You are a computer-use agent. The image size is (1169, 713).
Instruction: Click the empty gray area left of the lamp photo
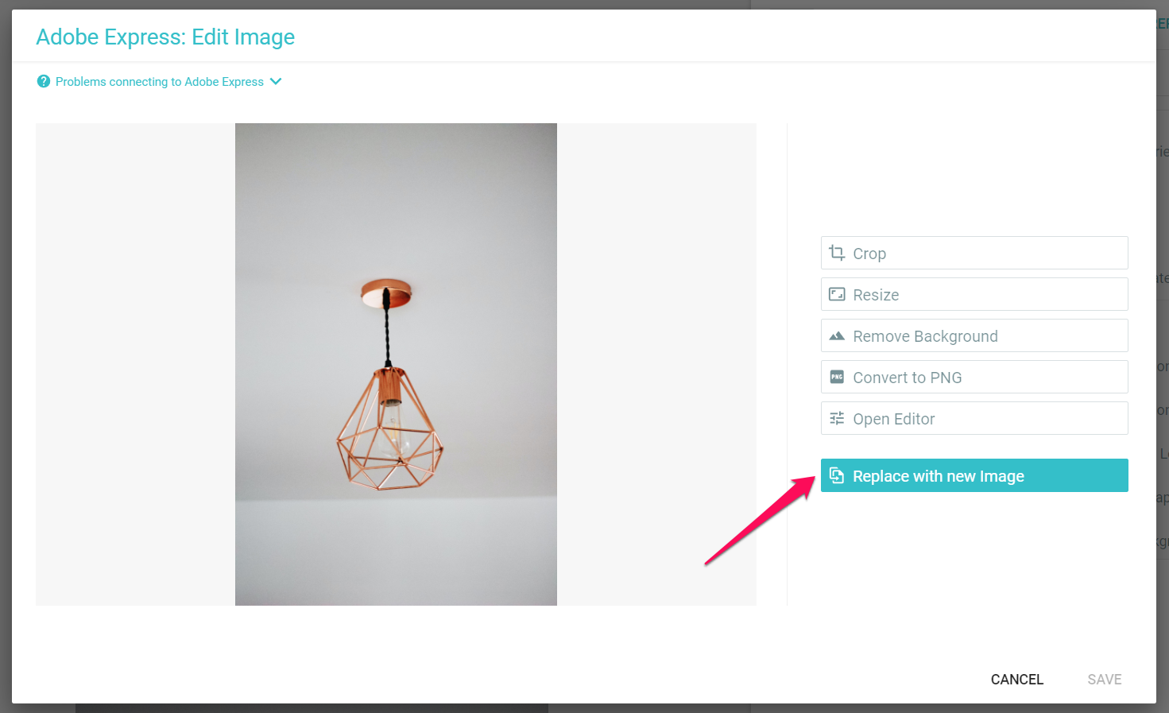135,364
